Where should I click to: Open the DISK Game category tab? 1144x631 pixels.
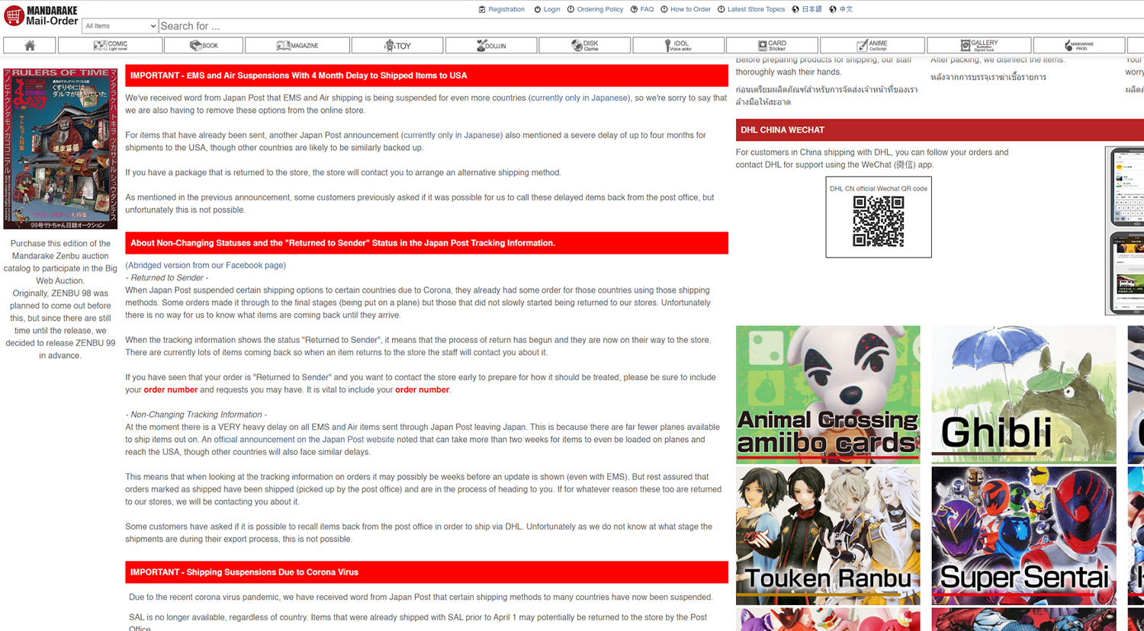coord(585,46)
